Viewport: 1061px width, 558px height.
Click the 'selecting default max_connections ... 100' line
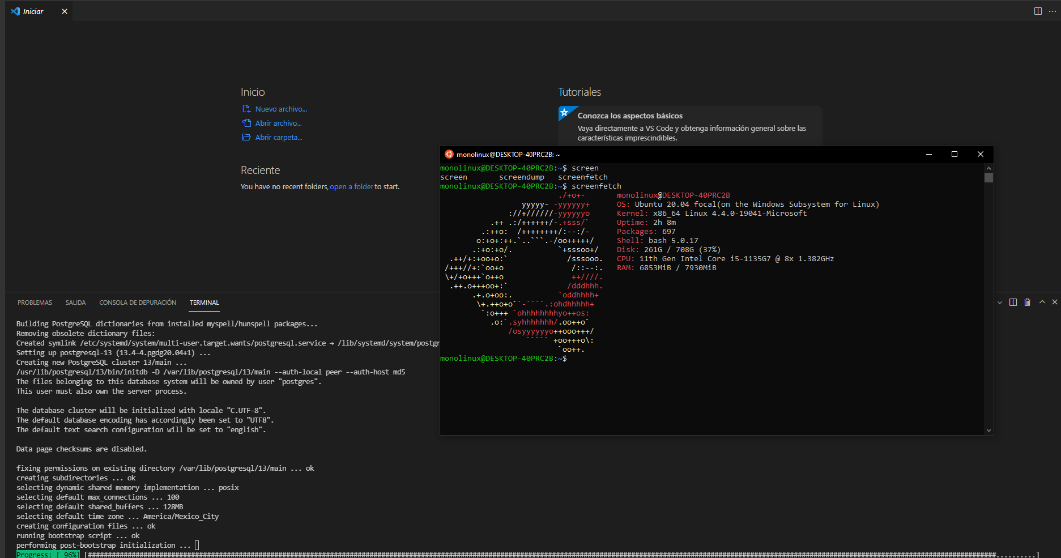pos(98,497)
